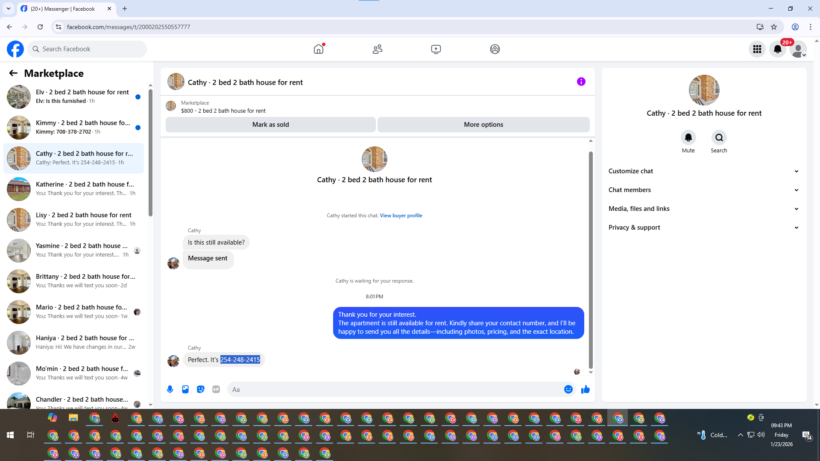
Task: Expand the Customize chat section
Action: [x=703, y=171]
